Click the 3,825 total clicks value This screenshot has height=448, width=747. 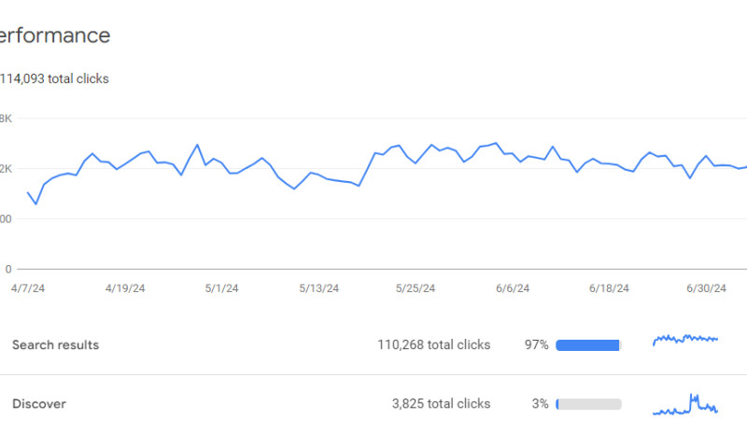coord(441,404)
